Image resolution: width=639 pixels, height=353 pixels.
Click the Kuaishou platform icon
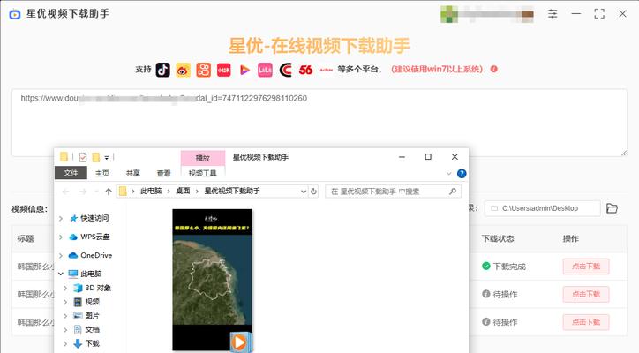coord(203,70)
